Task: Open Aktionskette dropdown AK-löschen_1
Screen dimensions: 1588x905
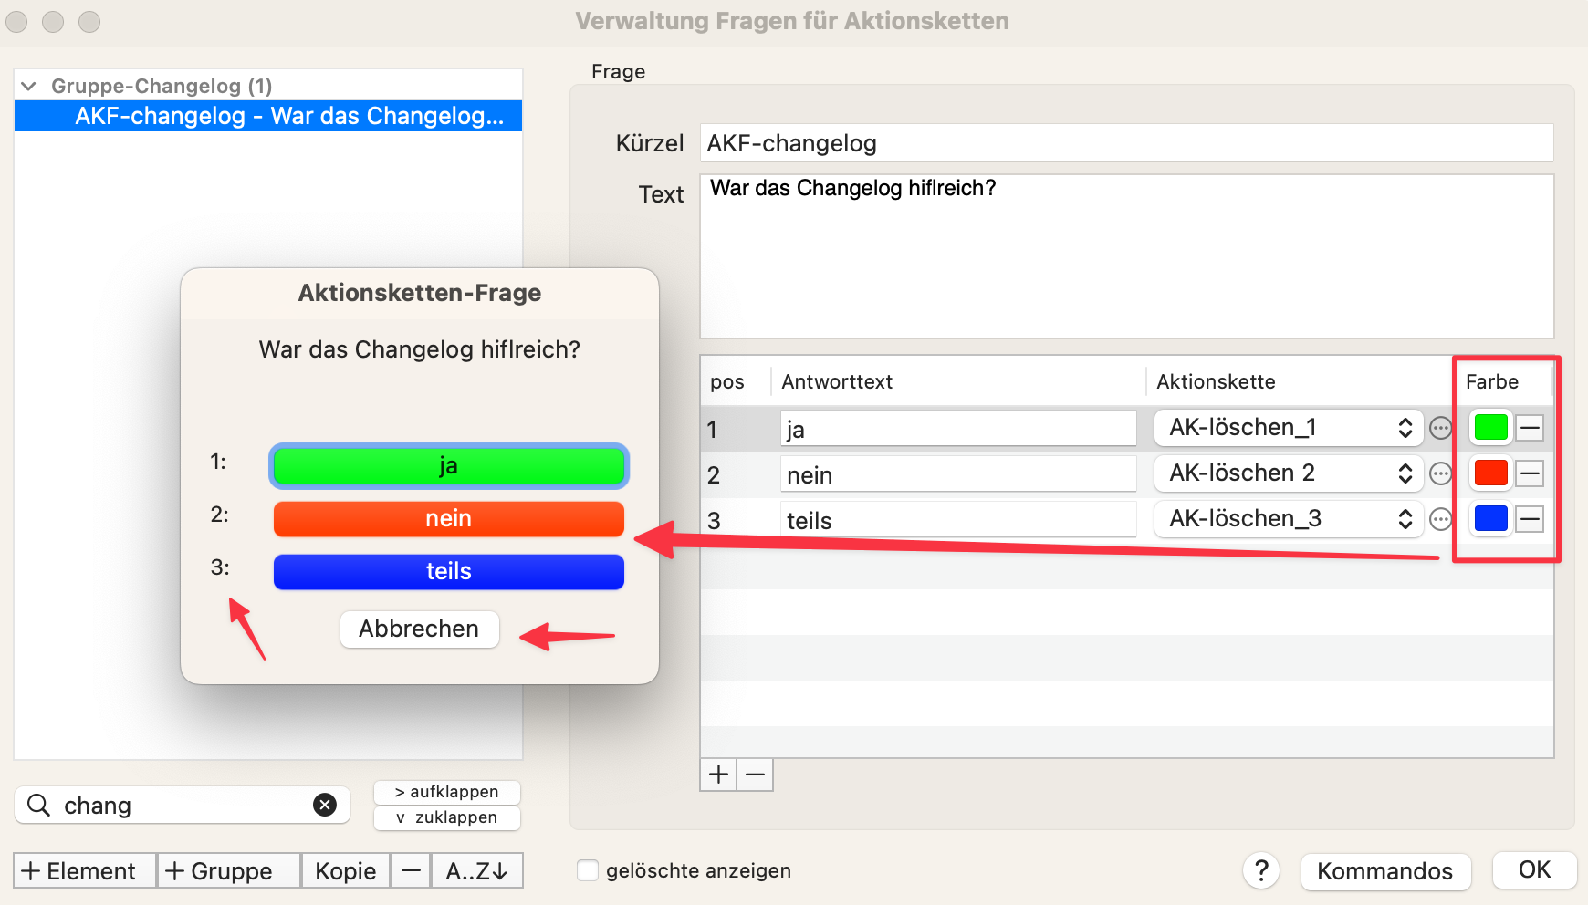Action: click(1289, 427)
